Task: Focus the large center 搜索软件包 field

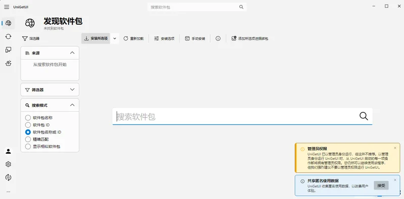Action: coord(242,116)
